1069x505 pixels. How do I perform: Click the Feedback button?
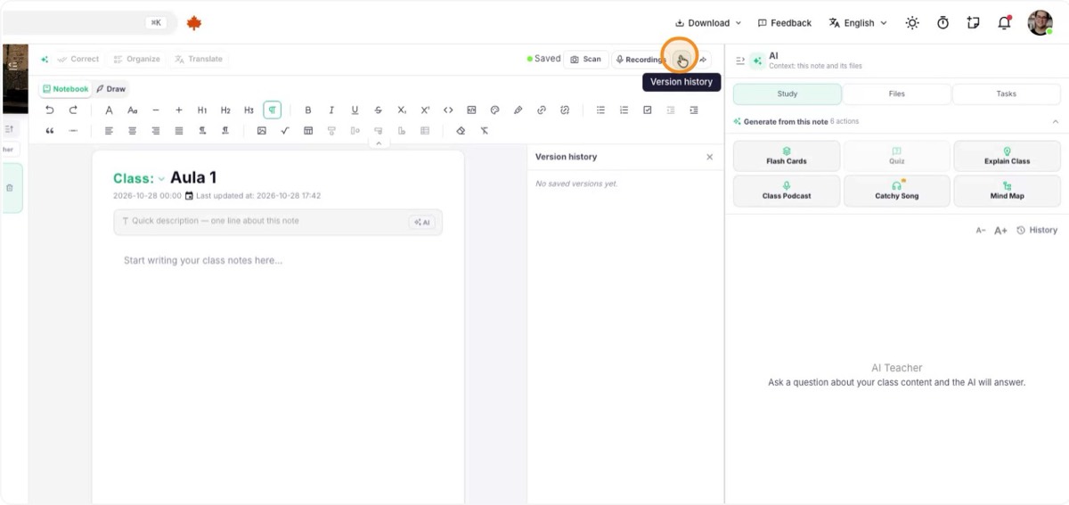[785, 23]
